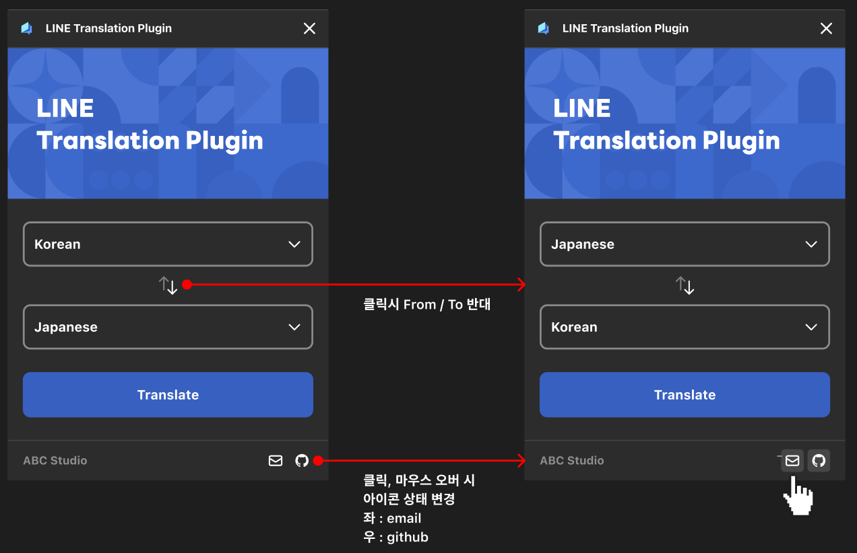Click highlighted email icon in right panel footer
The width and height of the screenshot is (857, 553).
(x=792, y=461)
